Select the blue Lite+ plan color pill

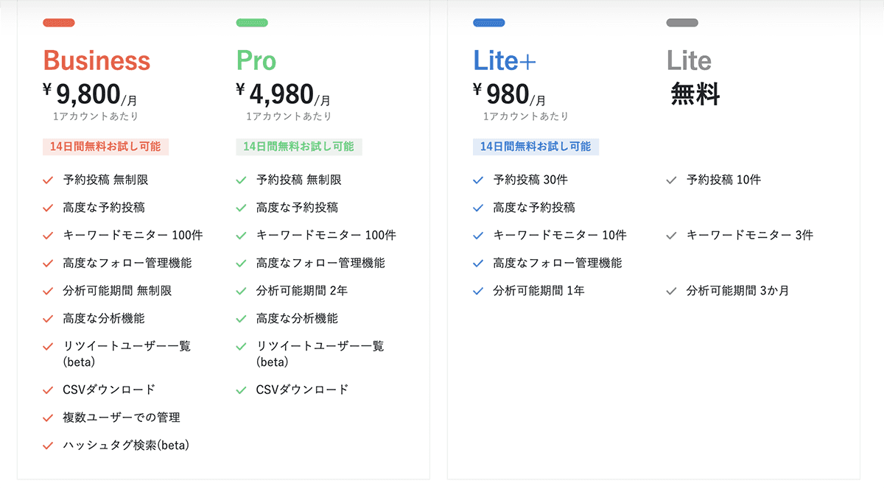(489, 23)
